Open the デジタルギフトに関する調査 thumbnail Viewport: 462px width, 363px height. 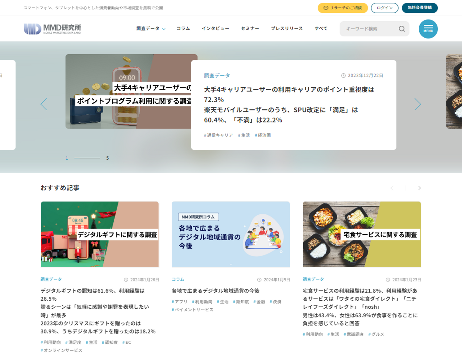click(100, 235)
